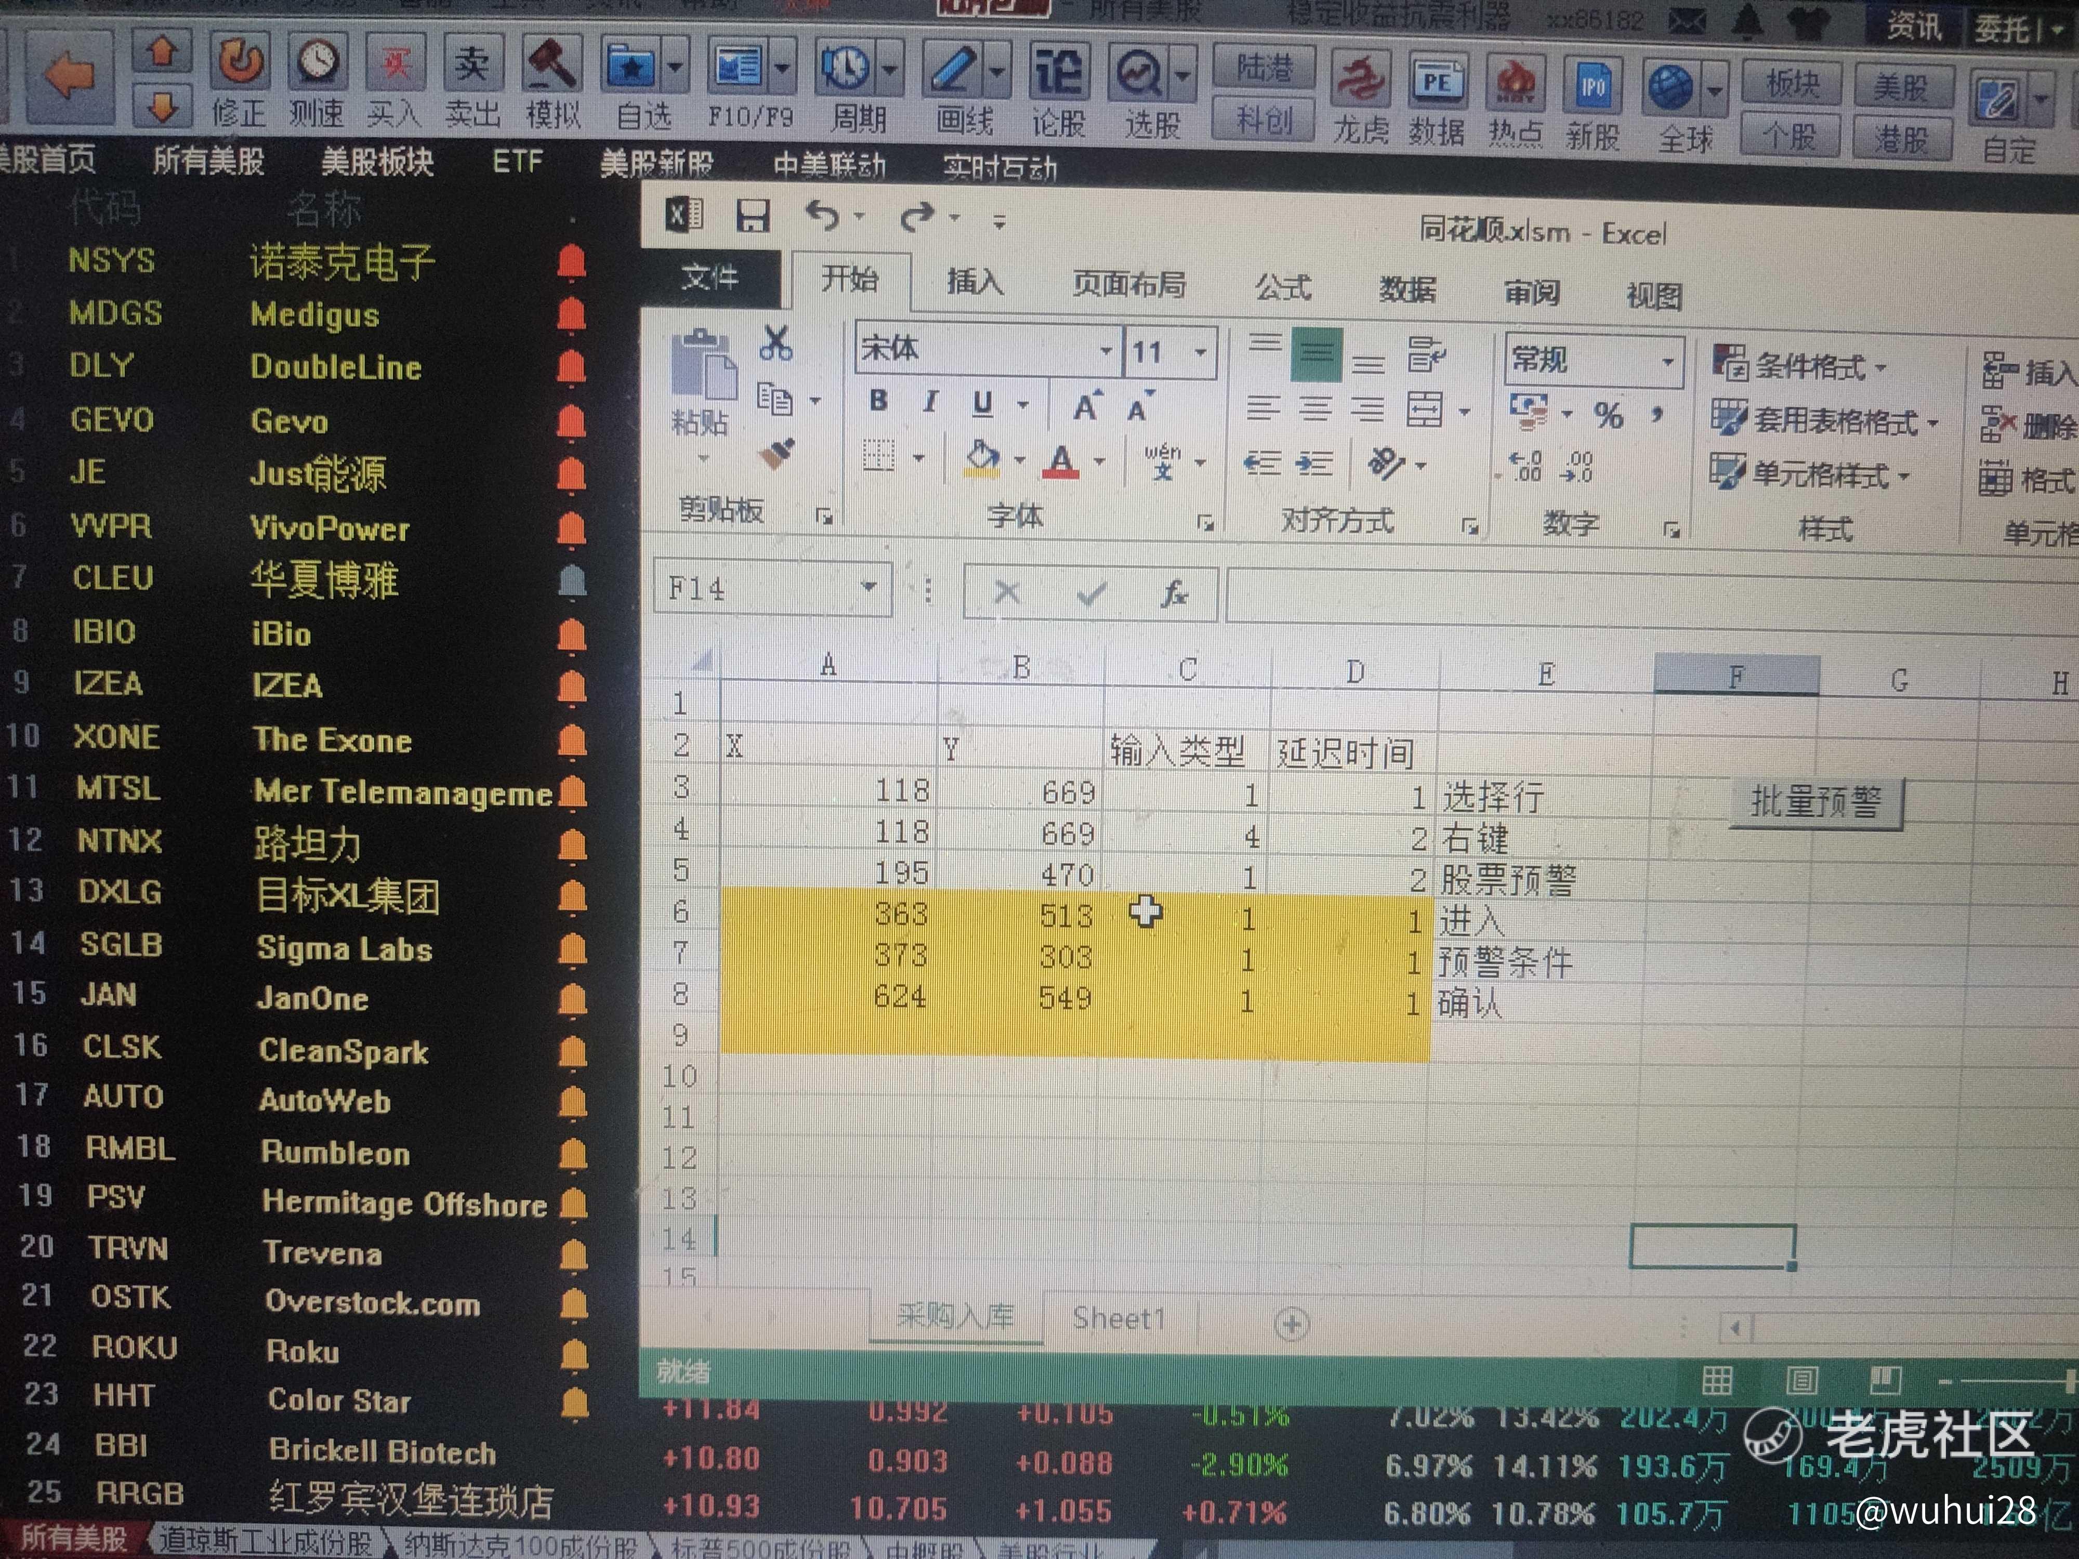Open the number format 常规 dropdown
Screen dimensions: 2079x1559
pos(1668,362)
